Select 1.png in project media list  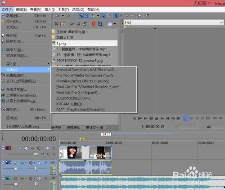[85, 44]
